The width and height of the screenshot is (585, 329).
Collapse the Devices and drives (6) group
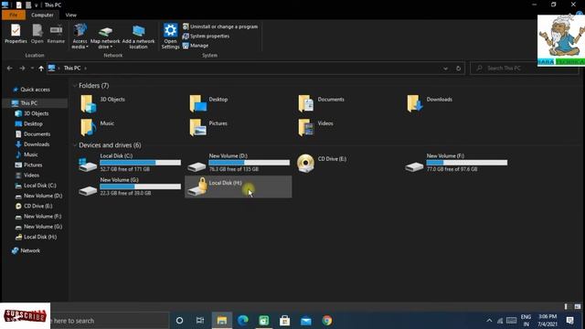coord(75,145)
